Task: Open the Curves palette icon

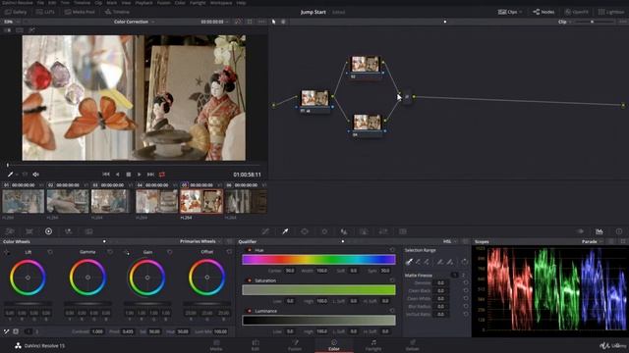Action: click(265, 231)
